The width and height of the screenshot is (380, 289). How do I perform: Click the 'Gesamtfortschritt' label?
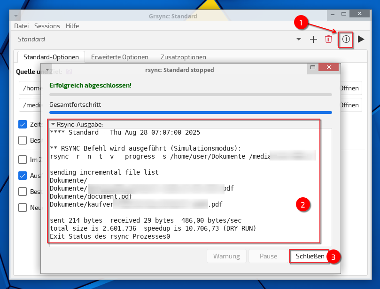(75, 104)
